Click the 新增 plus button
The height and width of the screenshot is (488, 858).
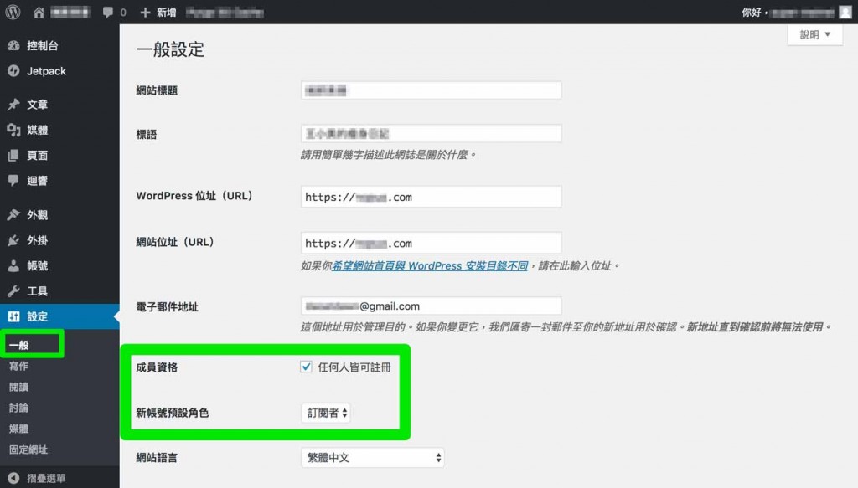click(x=158, y=12)
